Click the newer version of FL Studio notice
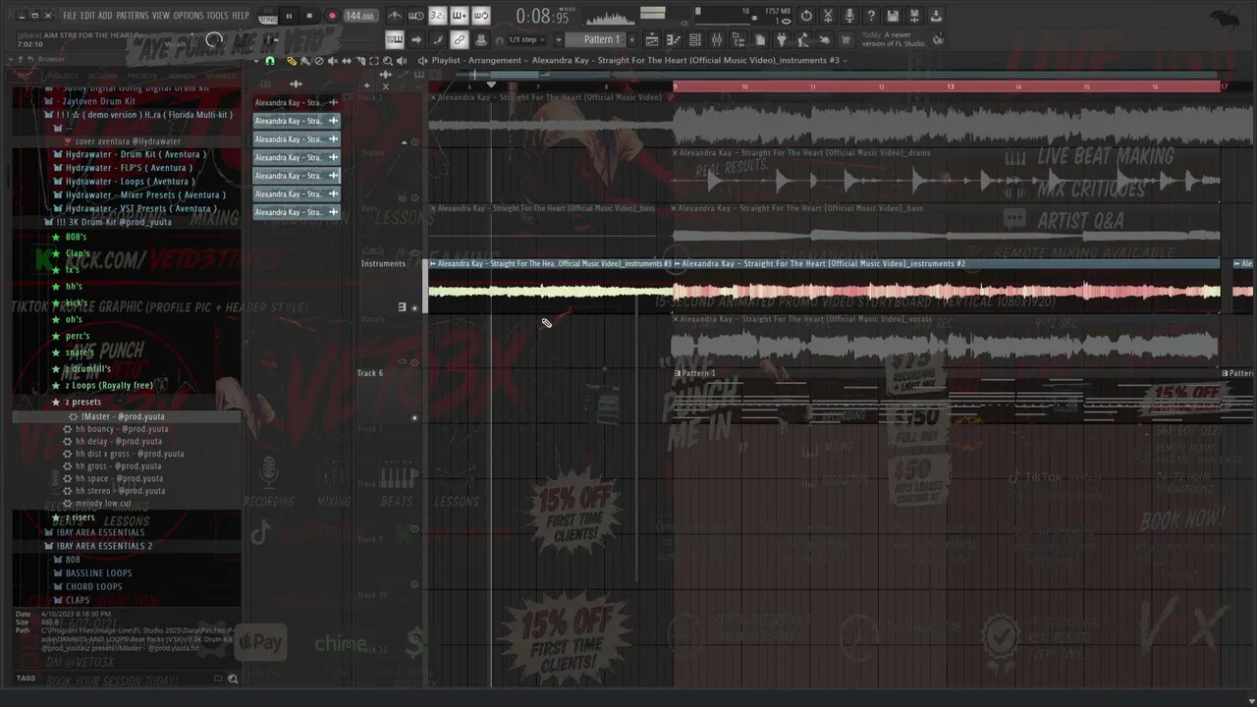1257x707 pixels. point(894,39)
